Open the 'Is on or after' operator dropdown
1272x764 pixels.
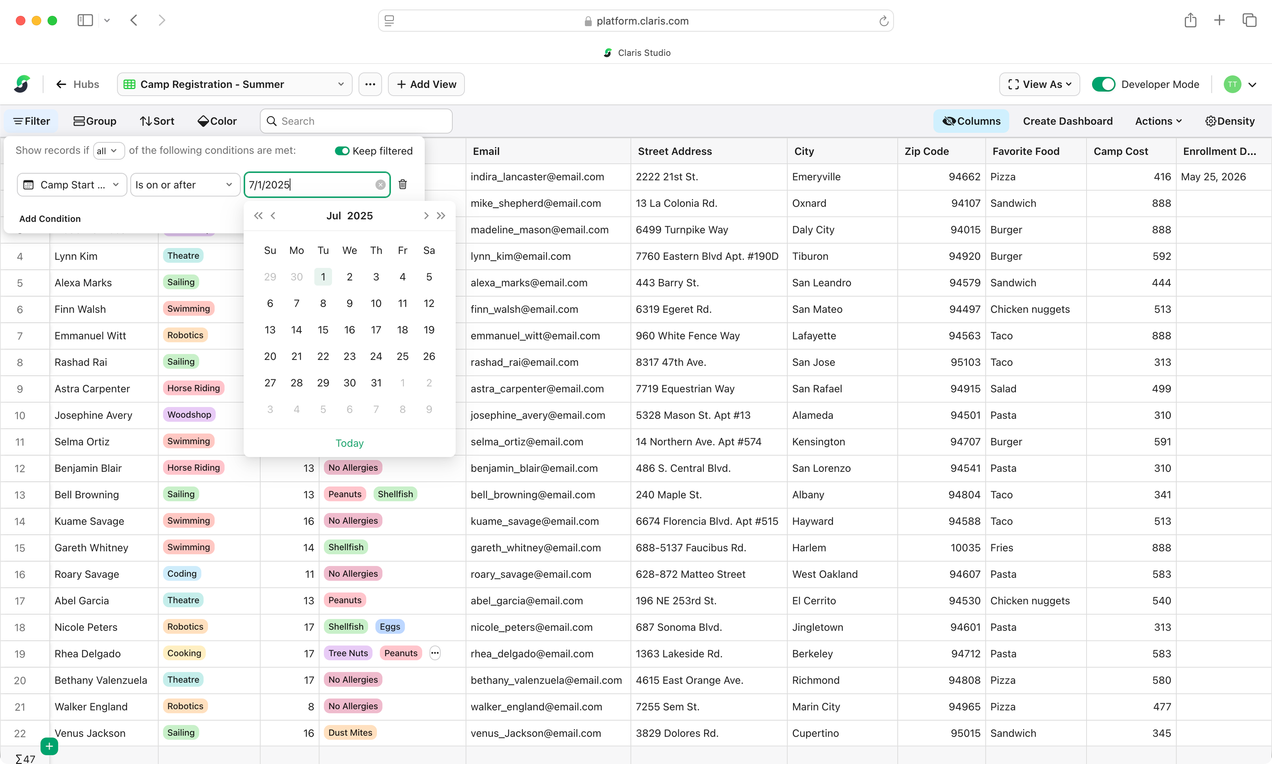(184, 185)
